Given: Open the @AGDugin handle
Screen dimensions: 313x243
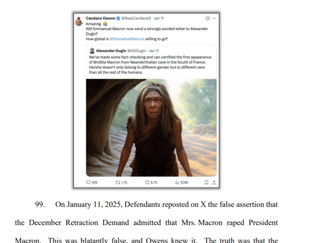Looking at the screenshot, I should [x=137, y=51].
